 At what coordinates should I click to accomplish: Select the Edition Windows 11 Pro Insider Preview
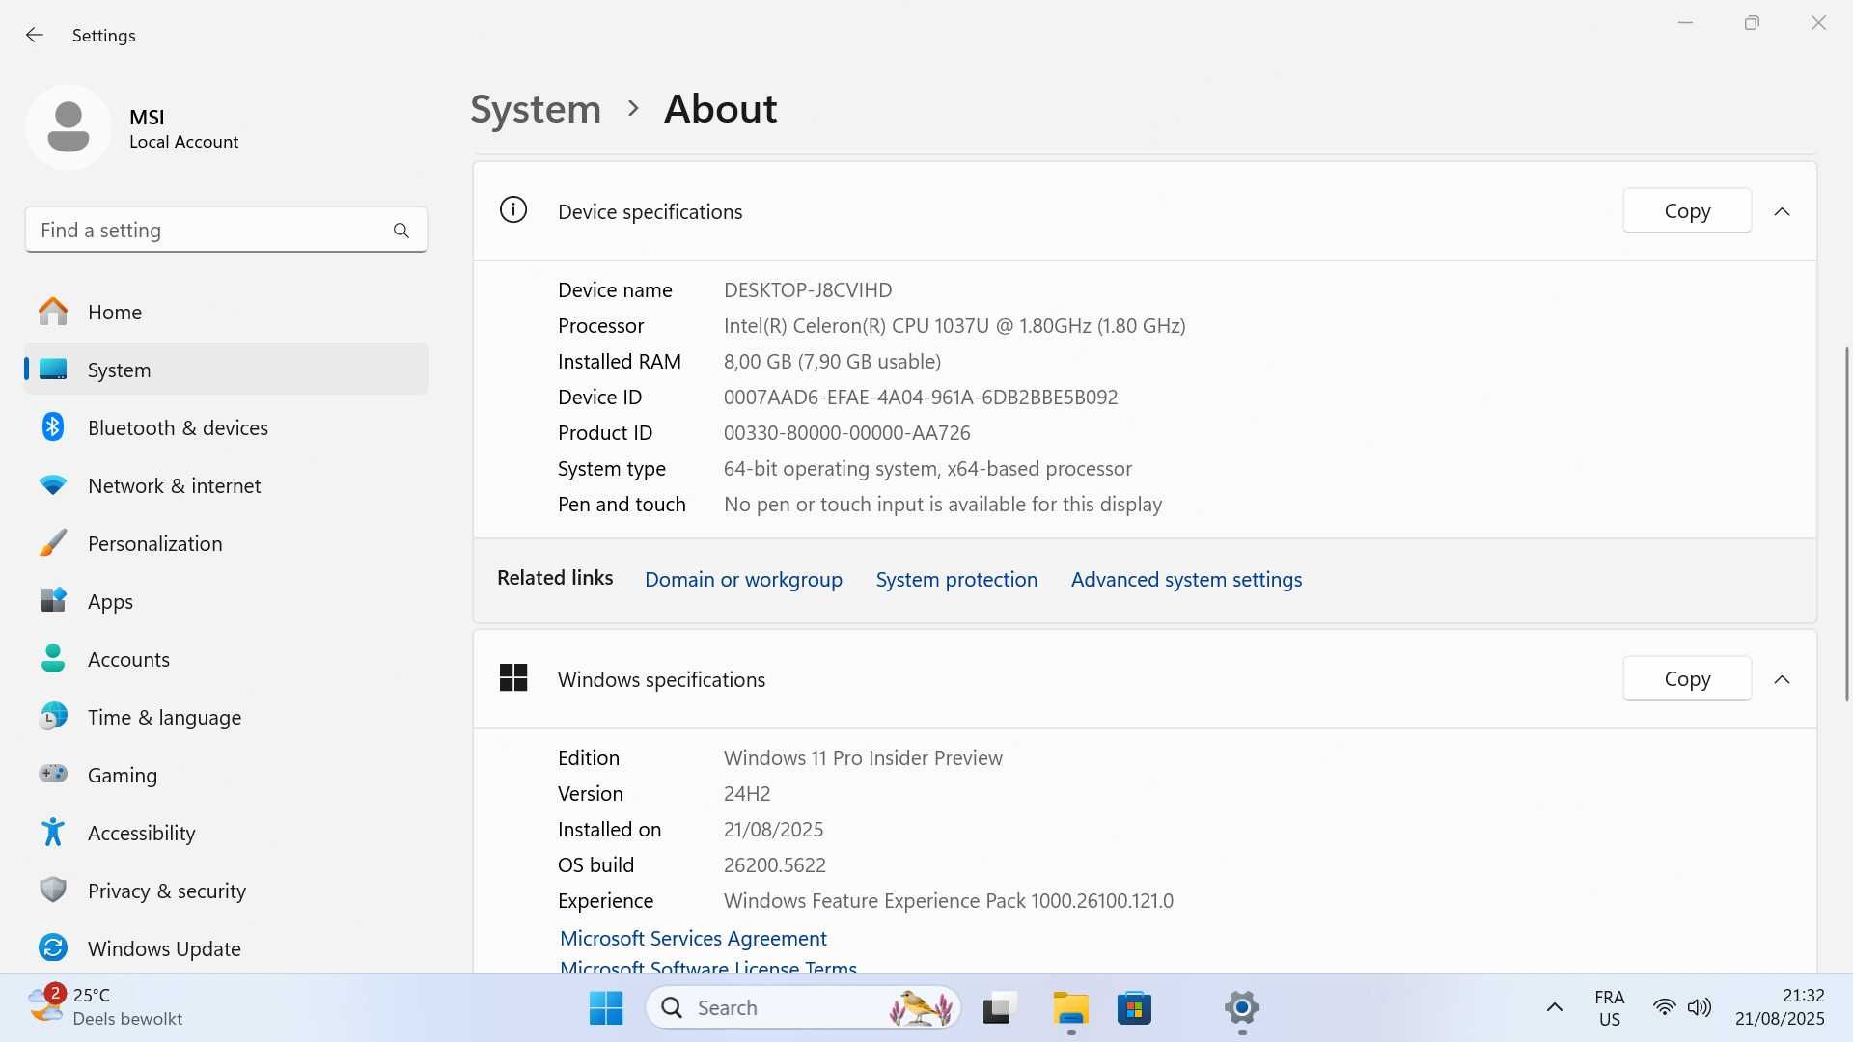863,758
